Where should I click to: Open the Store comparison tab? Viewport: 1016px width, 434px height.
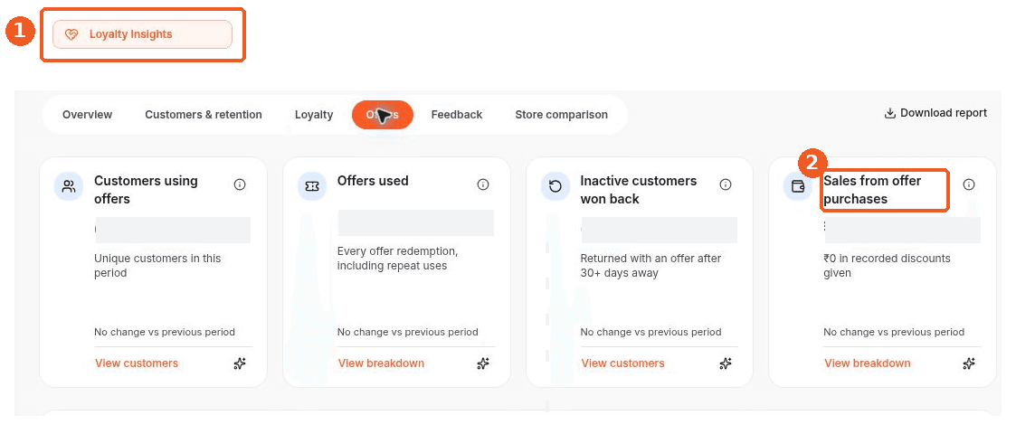coord(561,115)
